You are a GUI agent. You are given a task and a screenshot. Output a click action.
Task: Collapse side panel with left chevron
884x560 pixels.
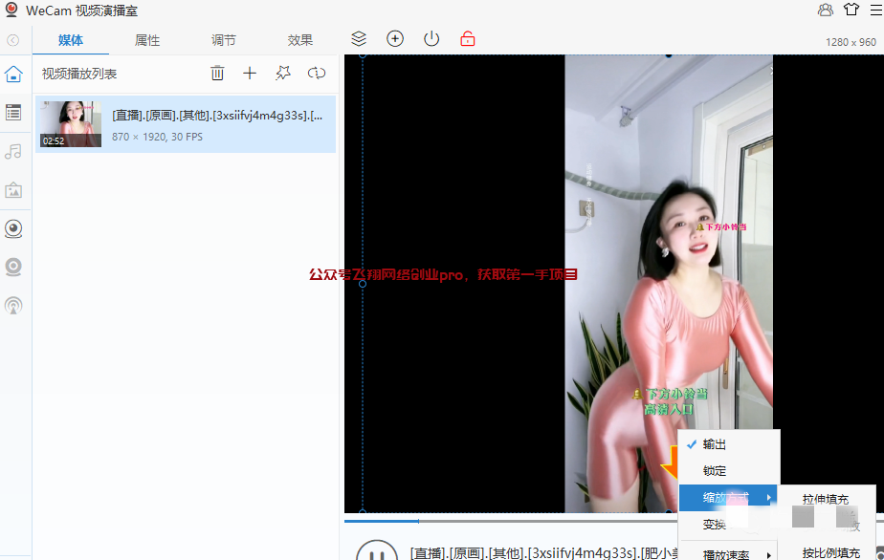(13, 40)
